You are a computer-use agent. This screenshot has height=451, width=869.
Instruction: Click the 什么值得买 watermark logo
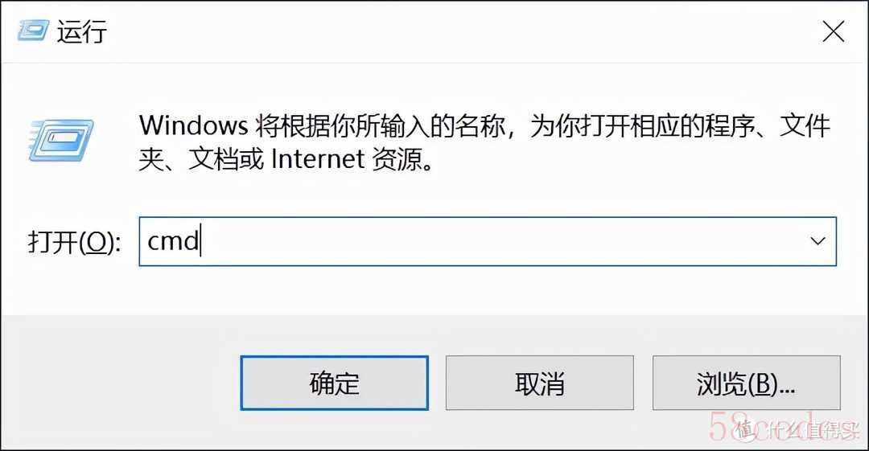point(798,429)
